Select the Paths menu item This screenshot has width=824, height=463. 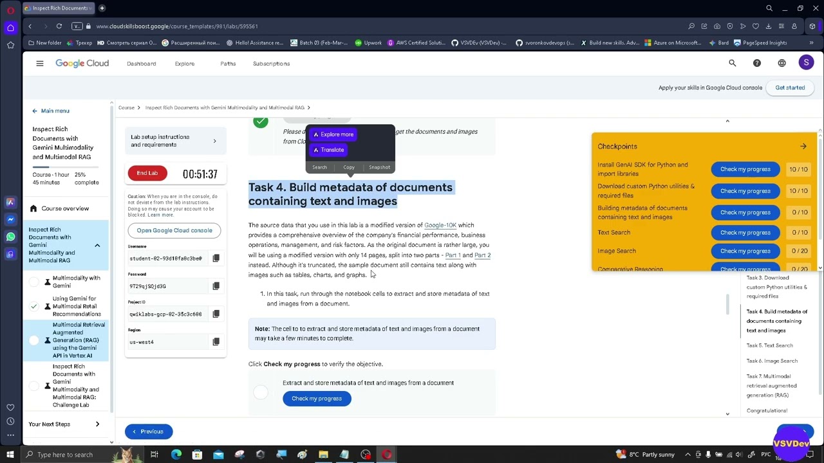pos(228,64)
